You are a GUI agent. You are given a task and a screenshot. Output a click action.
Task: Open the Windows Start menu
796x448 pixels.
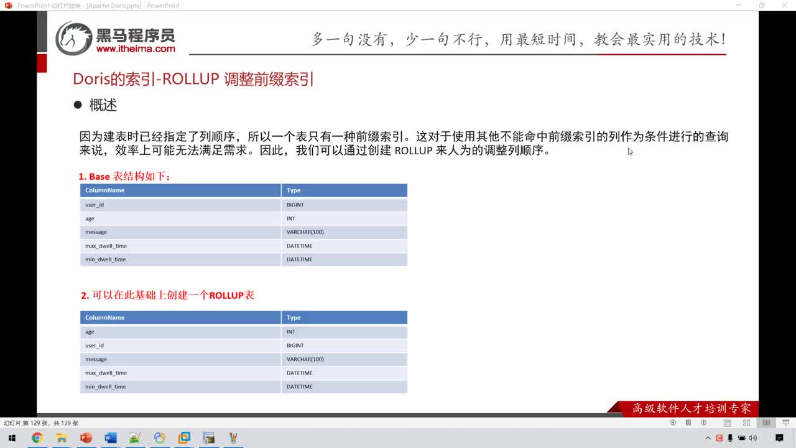(12, 438)
